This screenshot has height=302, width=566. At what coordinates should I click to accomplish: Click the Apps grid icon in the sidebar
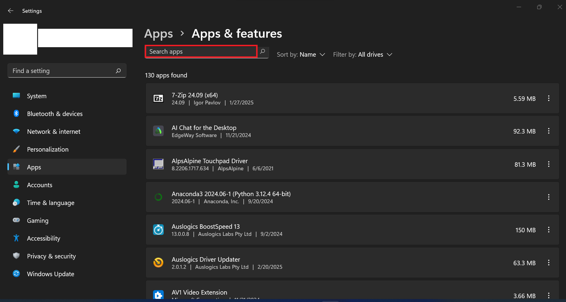click(x=16, y=167)
